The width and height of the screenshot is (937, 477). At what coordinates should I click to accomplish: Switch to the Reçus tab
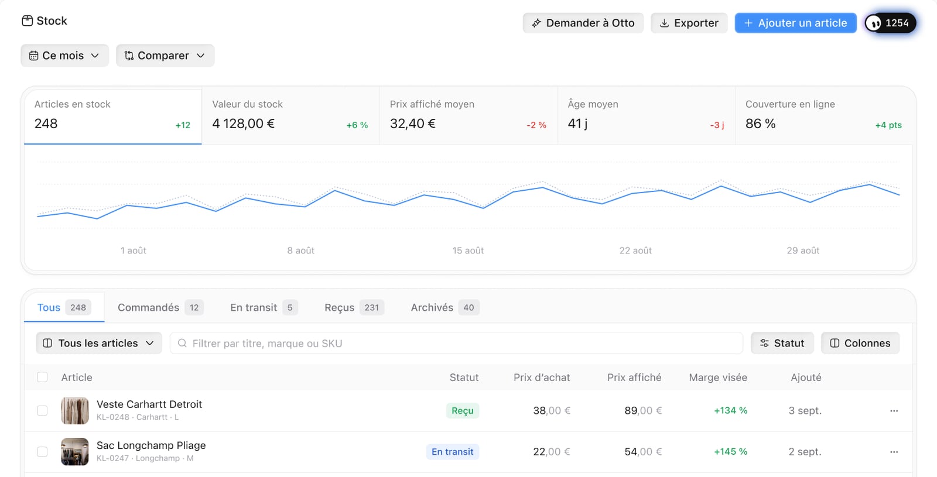[x=354, y=307]
